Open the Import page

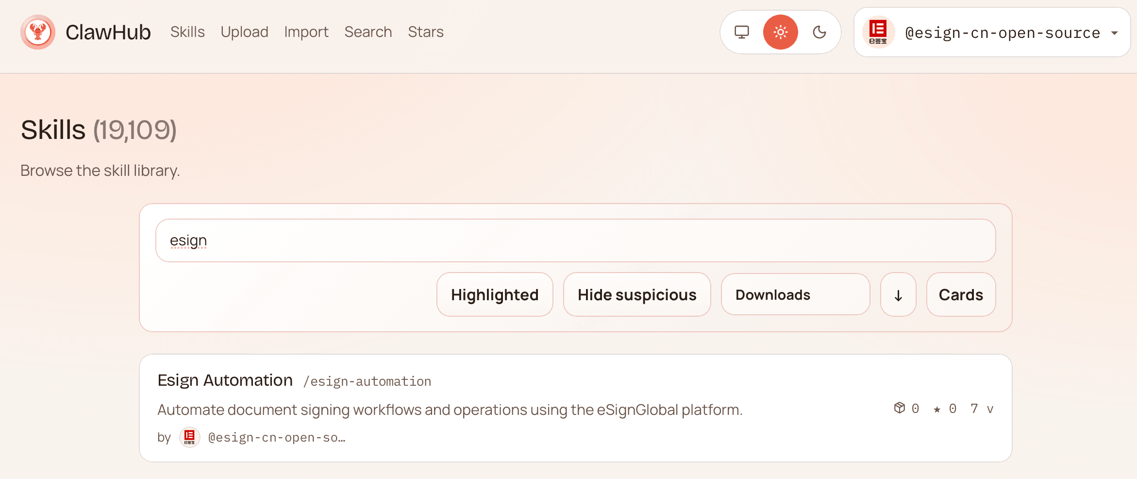click(306, 32)
